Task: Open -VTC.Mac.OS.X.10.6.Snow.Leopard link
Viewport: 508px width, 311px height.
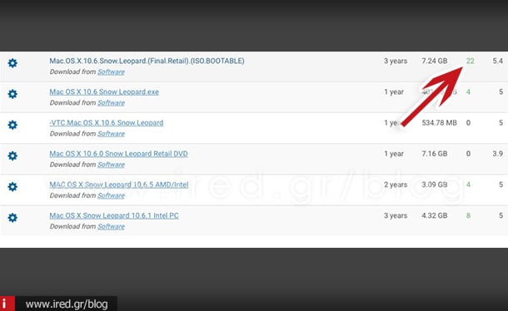Action: (107, 122)
